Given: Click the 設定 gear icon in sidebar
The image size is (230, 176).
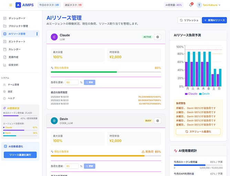Looking at the screenshot, I should click(4, 91).
